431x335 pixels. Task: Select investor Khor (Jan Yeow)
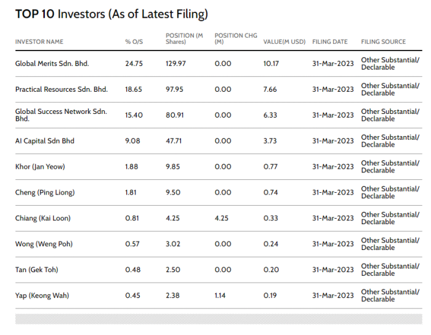[40, 167]
